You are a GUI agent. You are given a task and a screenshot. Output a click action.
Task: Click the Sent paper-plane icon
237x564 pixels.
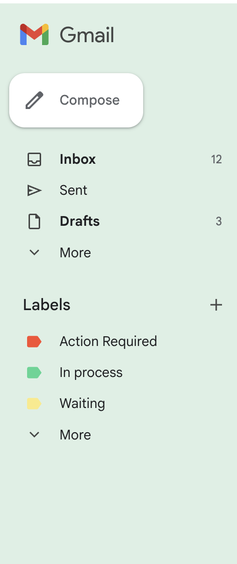(34, 190)
